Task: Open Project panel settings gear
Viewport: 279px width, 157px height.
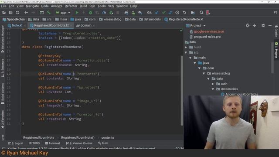Action: (263, 25)
